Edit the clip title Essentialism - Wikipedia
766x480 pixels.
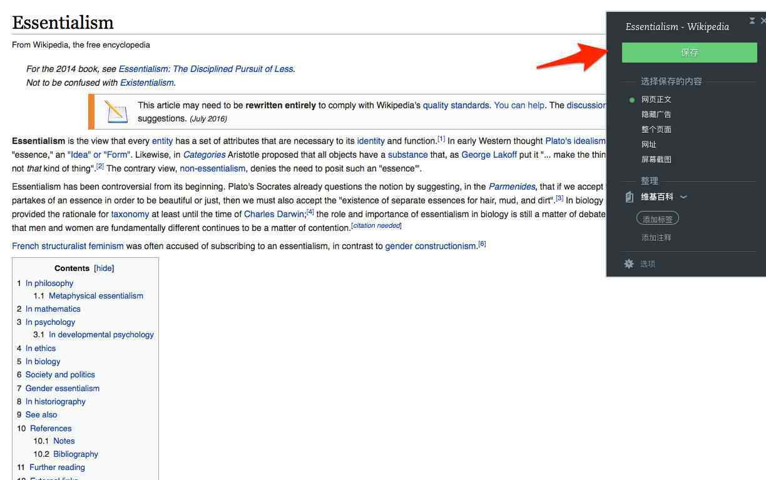click(x=677, y=27)
